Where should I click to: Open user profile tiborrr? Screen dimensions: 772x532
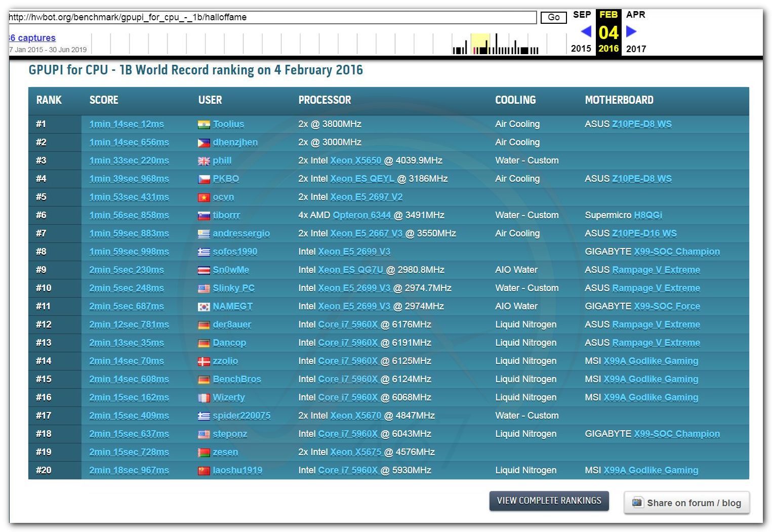tap(226, 215)
